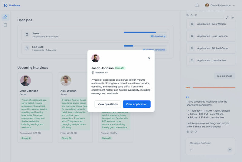
Task: Click the Strong fit badge beside Jacob Johnson
Action: (120, 68)
